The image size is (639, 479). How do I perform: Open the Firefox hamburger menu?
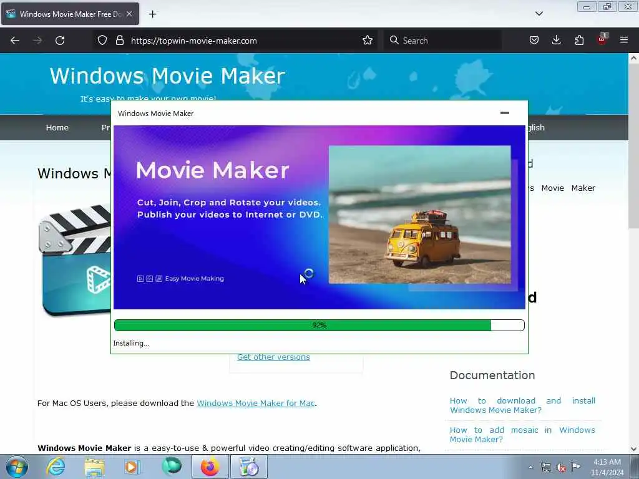tap(623, 41)
